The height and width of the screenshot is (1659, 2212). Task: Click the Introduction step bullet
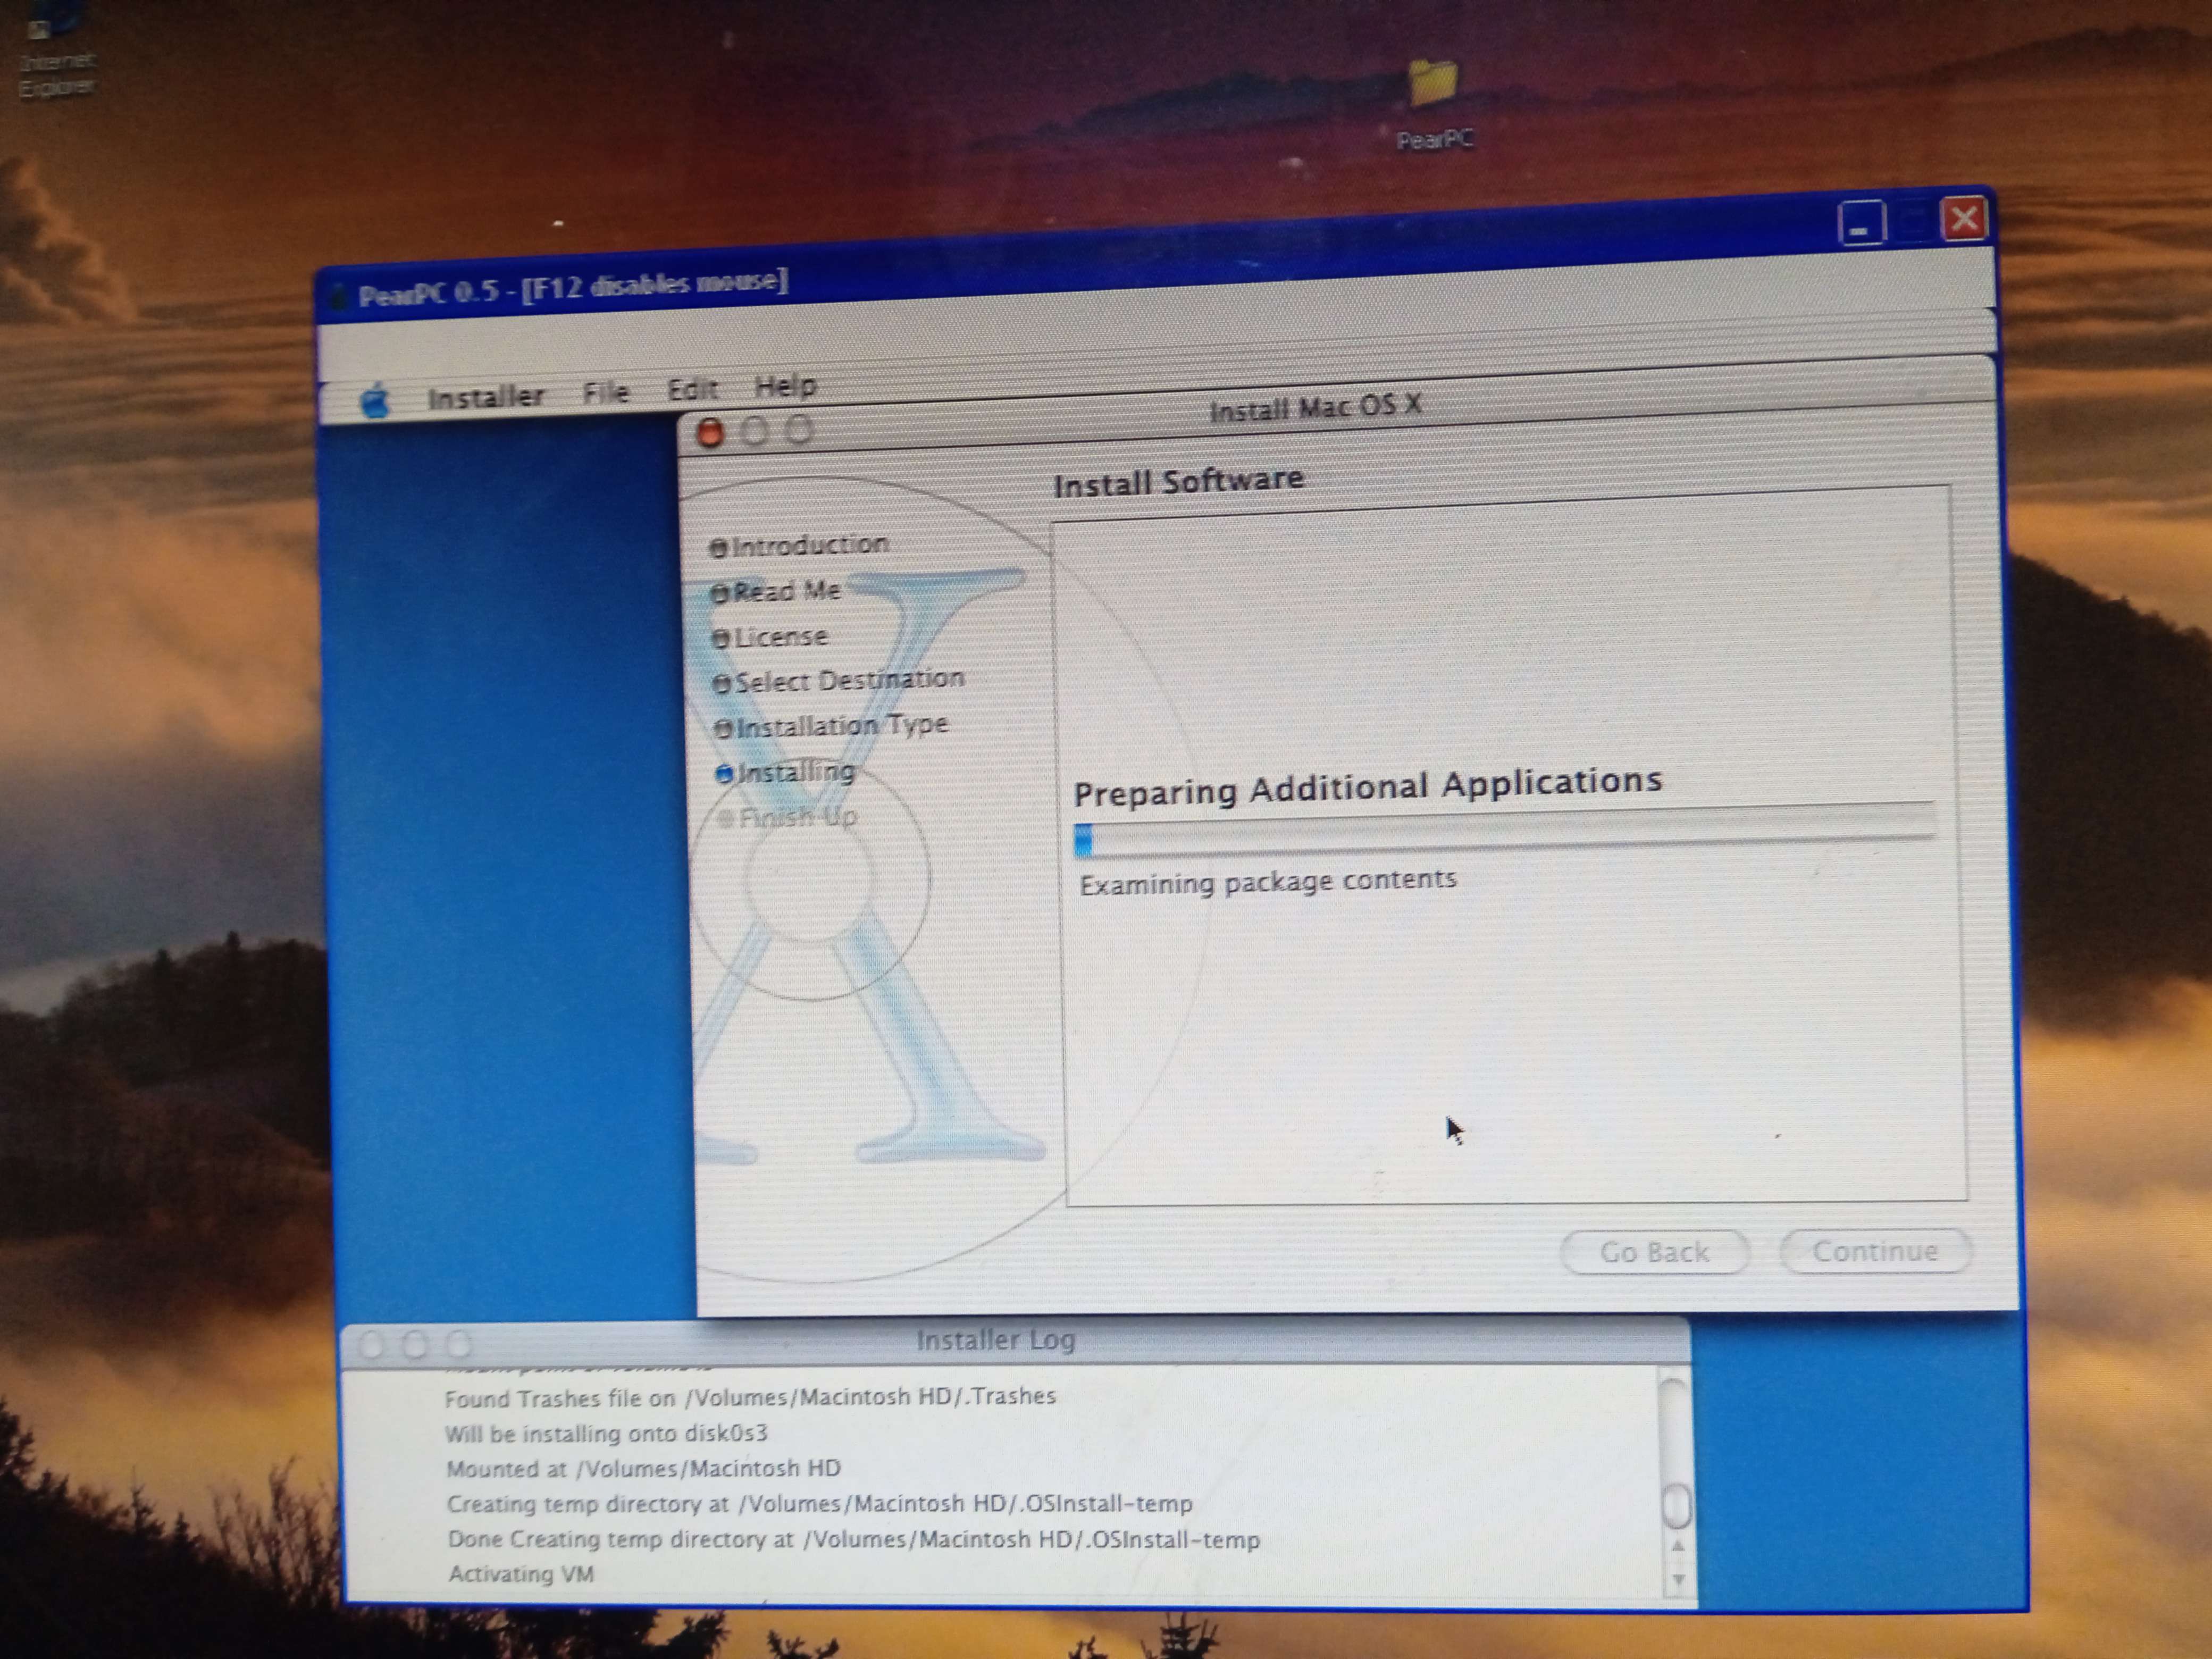click(x=718, y=548)
